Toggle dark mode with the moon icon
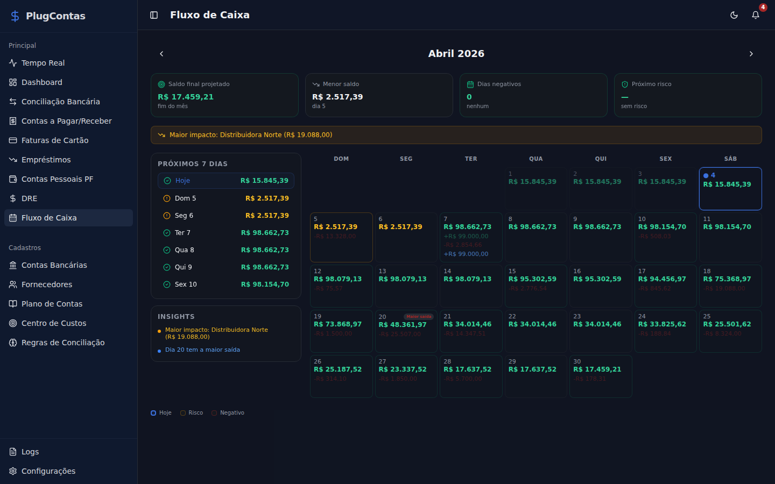 pyautogui.click(x=734, y=15)
